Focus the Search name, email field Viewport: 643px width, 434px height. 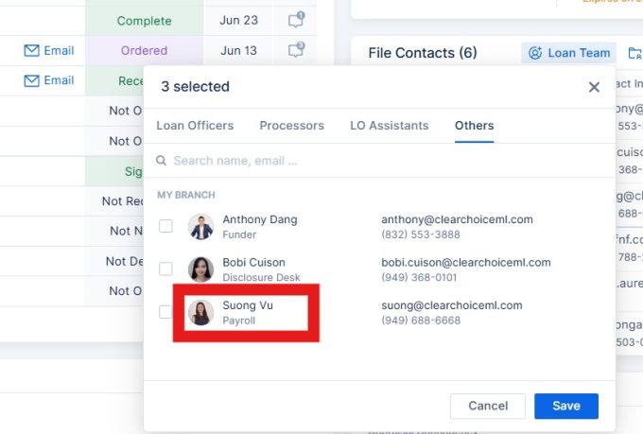379,161
